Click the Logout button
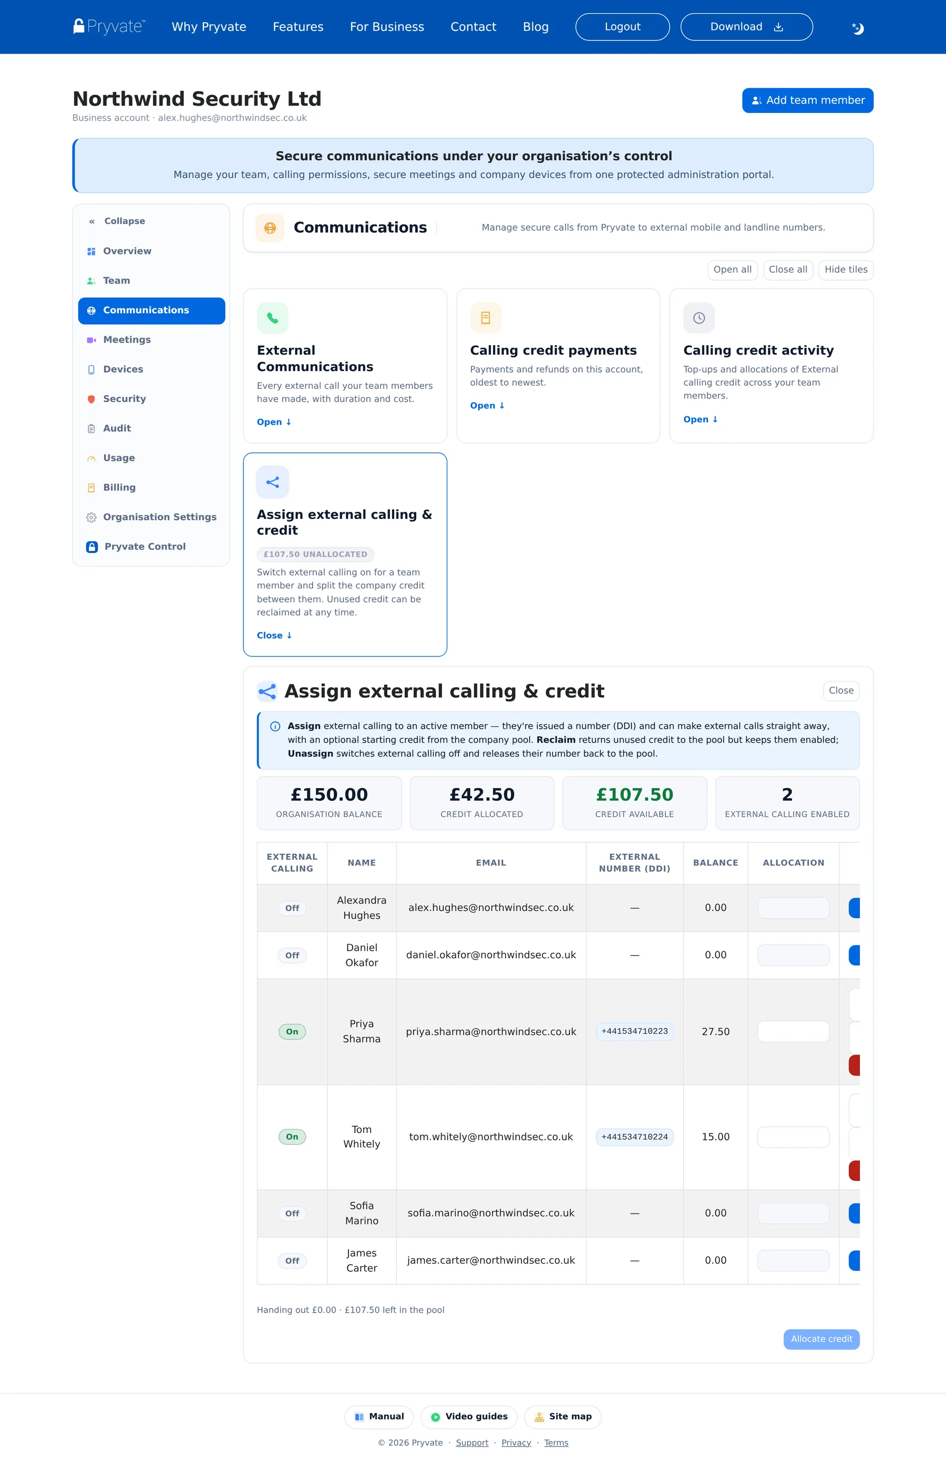Viewport: 946px width, 1462px height. click(622, 27)
